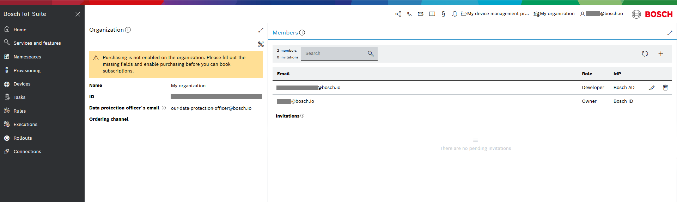This screenshot has height=202, width=677.
Task: Open My device management project selector
Action: [495, 14]
